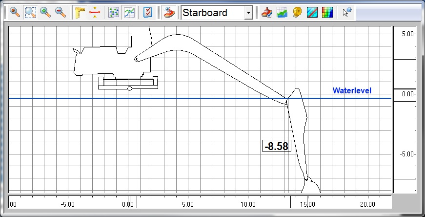Click the Waterlevel label in the plot
Viewport: 425px width, 217px height.
click(x=352, y=90)
